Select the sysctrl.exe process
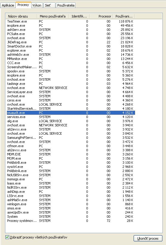Viewport: 166px width, 245px height. coord(71,167)
